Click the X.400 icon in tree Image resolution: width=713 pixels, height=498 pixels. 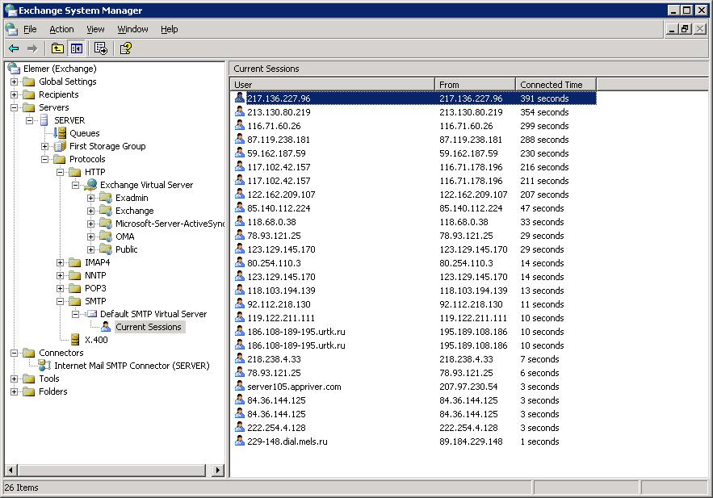tap(75, 340)
